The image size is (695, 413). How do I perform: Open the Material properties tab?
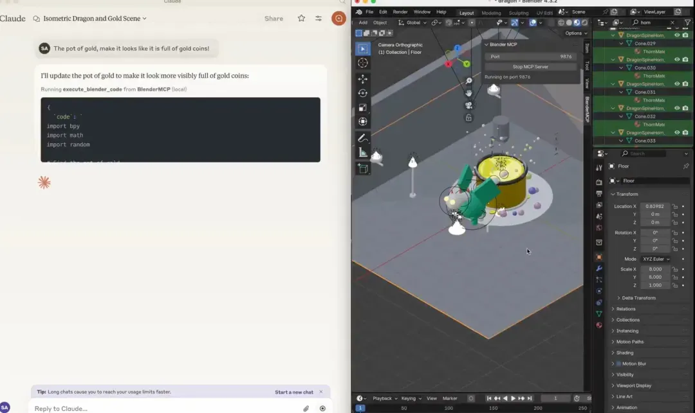pyautogui.click(x=599, y=325)
